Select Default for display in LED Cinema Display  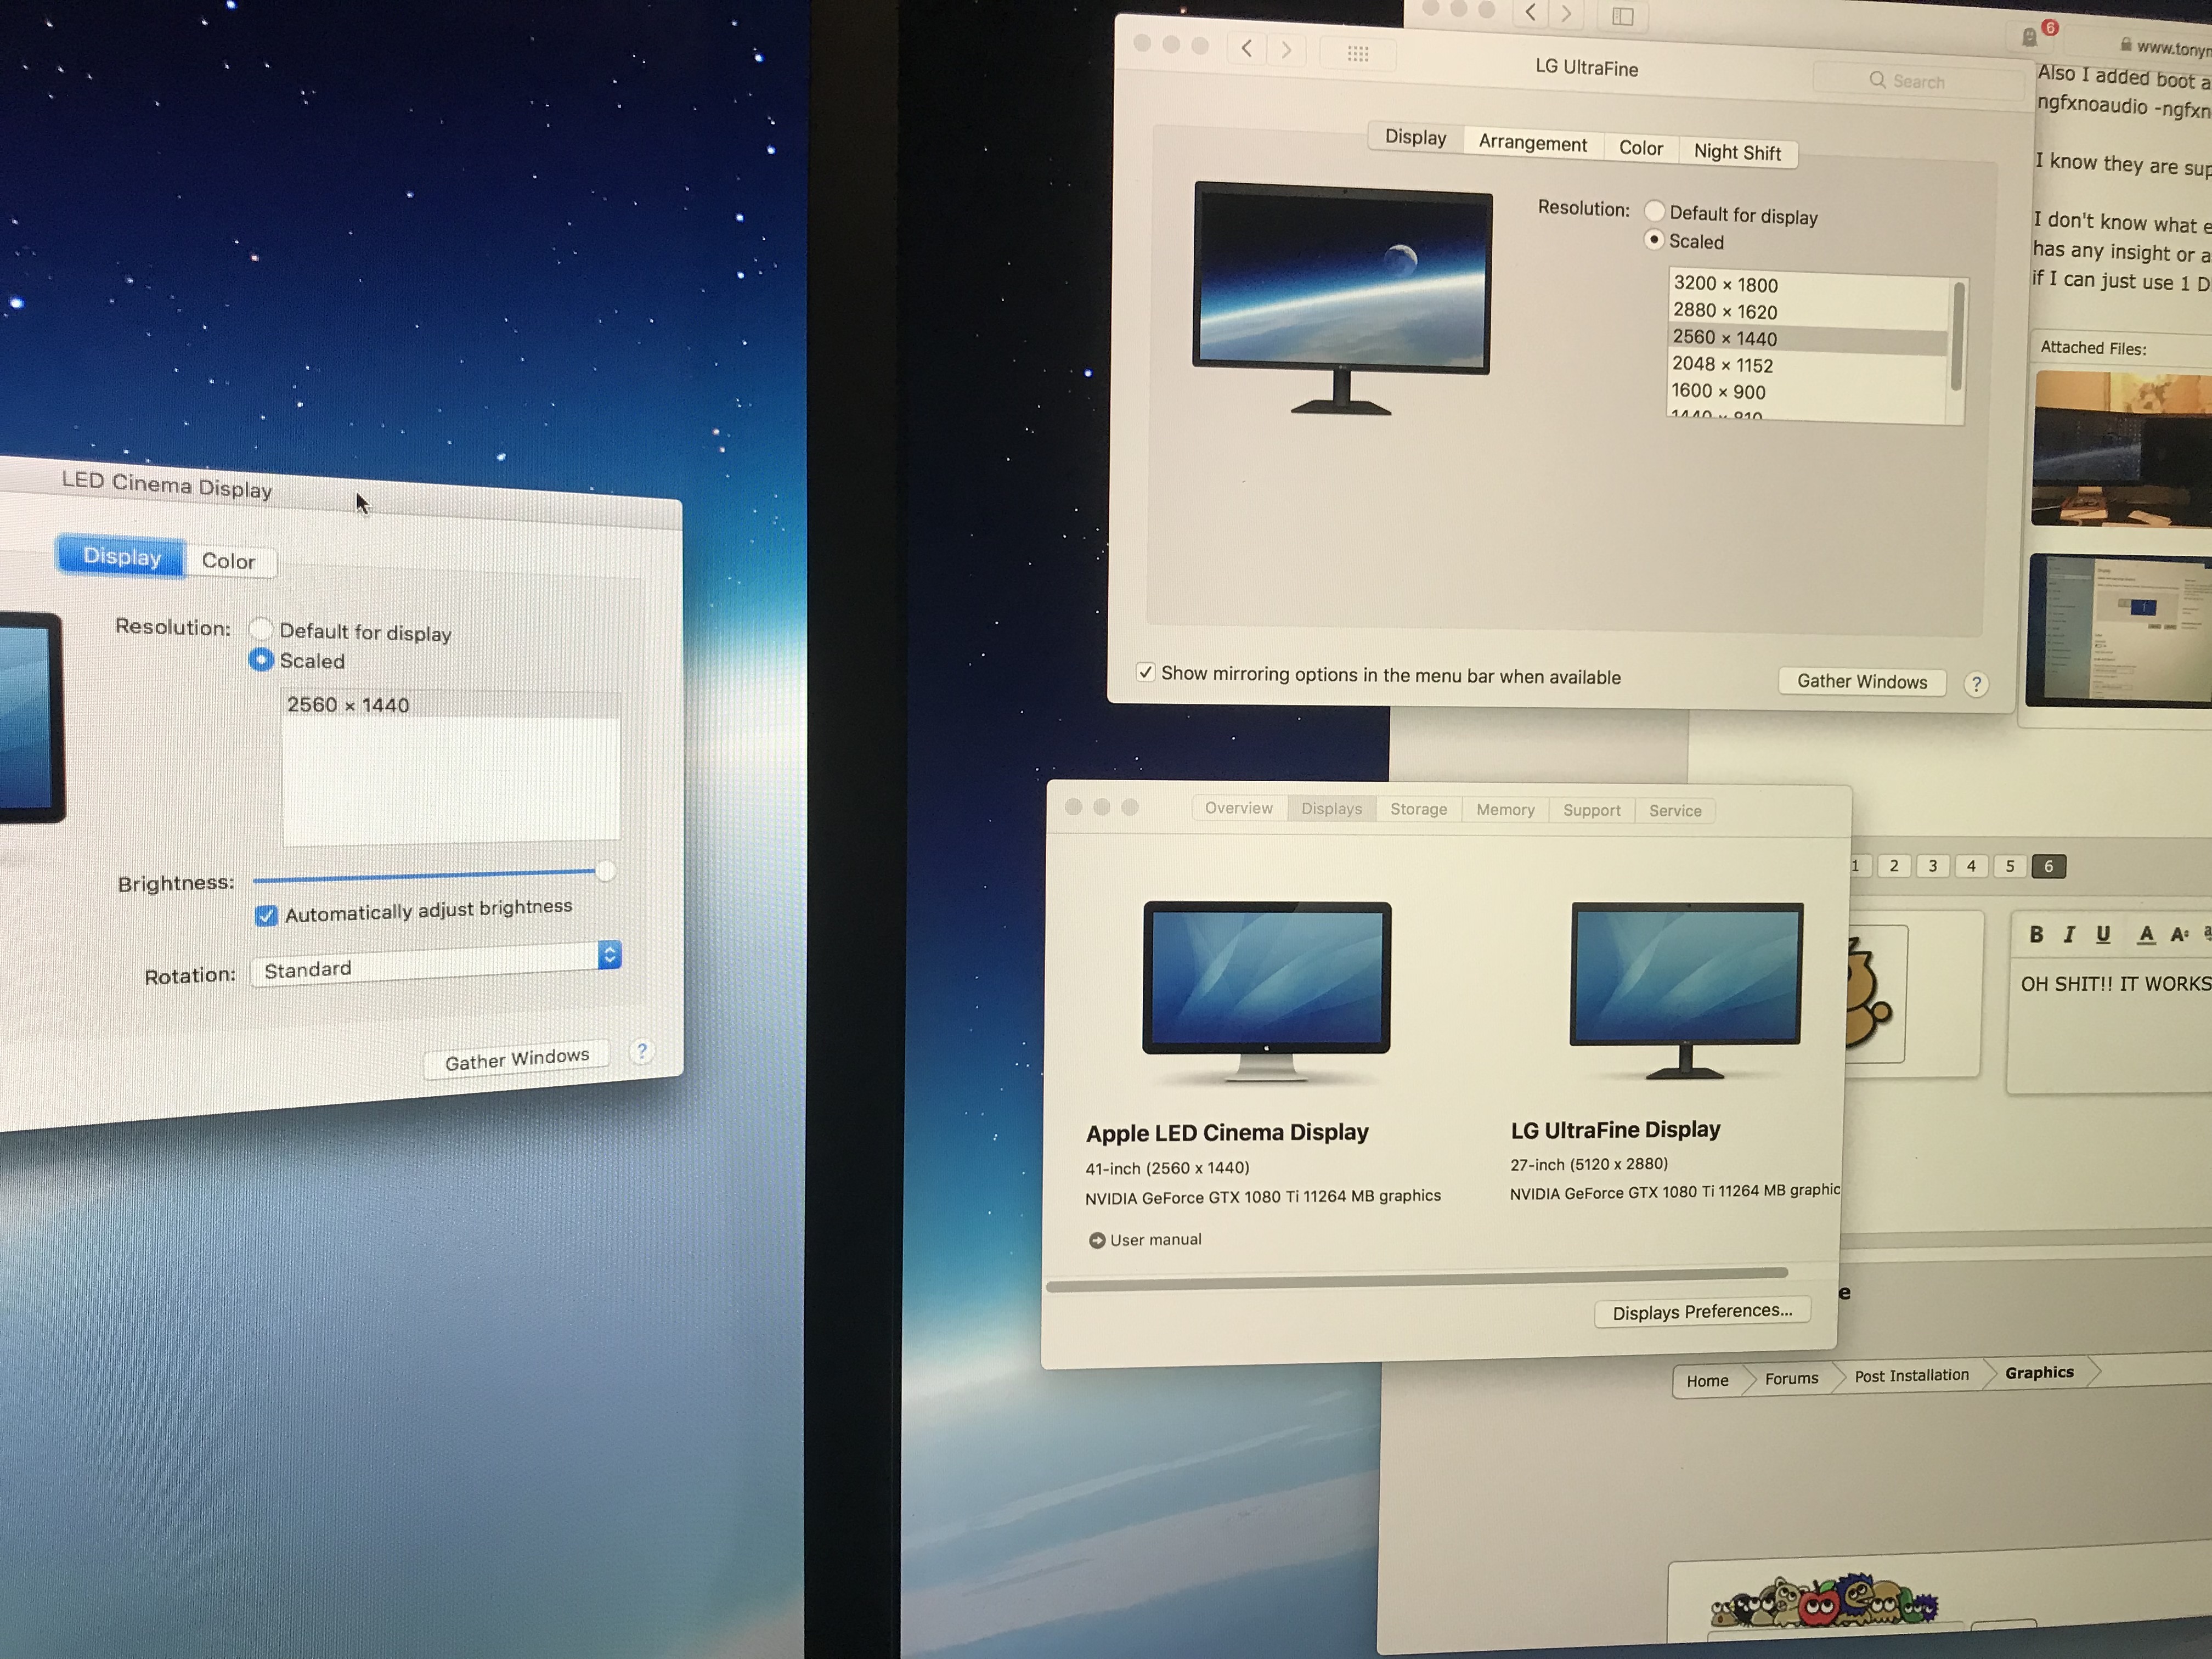(x=261, y=628)
